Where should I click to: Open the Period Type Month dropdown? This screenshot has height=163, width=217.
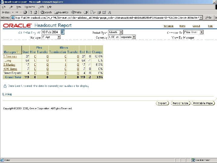pos(115,32)
